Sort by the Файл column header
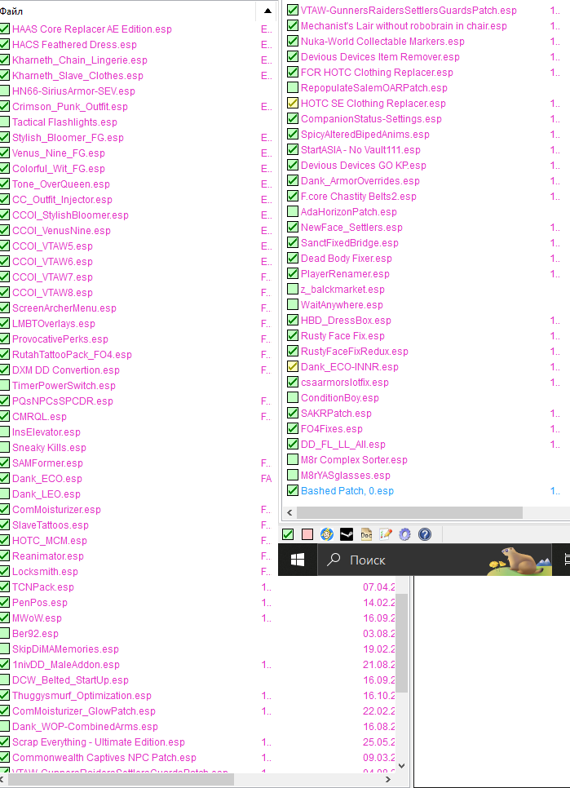 pyautogui.click(x=122, y=11)
